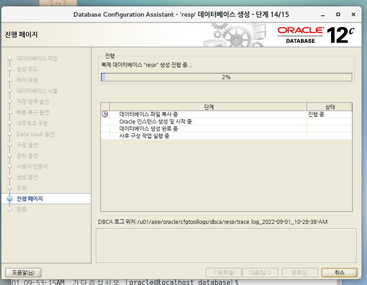Viewport: 367px width, 285px height.
Task: Select 배치 유형 step in sidebar
Action: point(27,80)
